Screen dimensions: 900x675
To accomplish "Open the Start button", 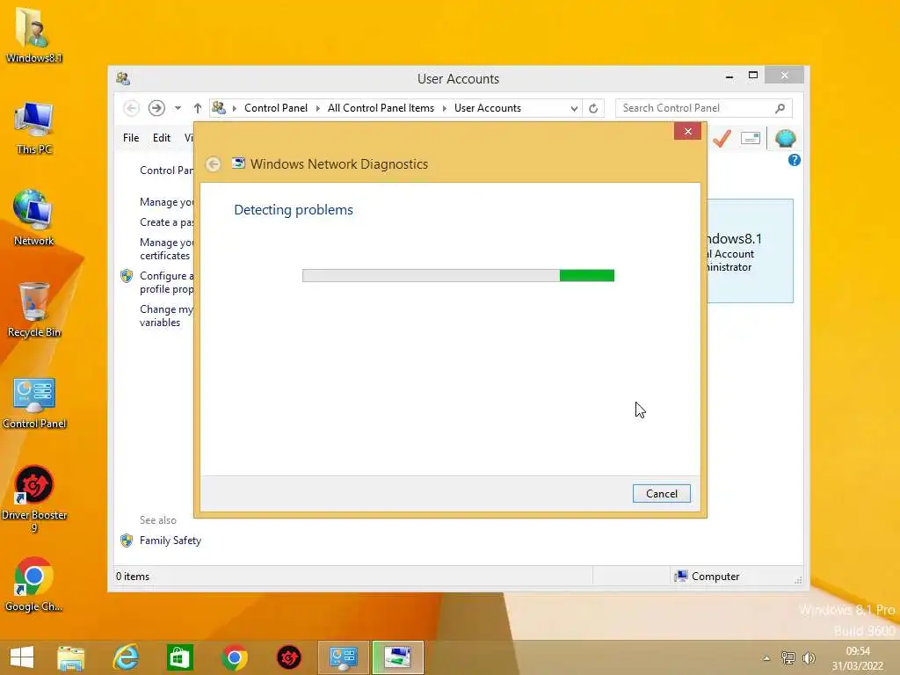I will [22, 657].
